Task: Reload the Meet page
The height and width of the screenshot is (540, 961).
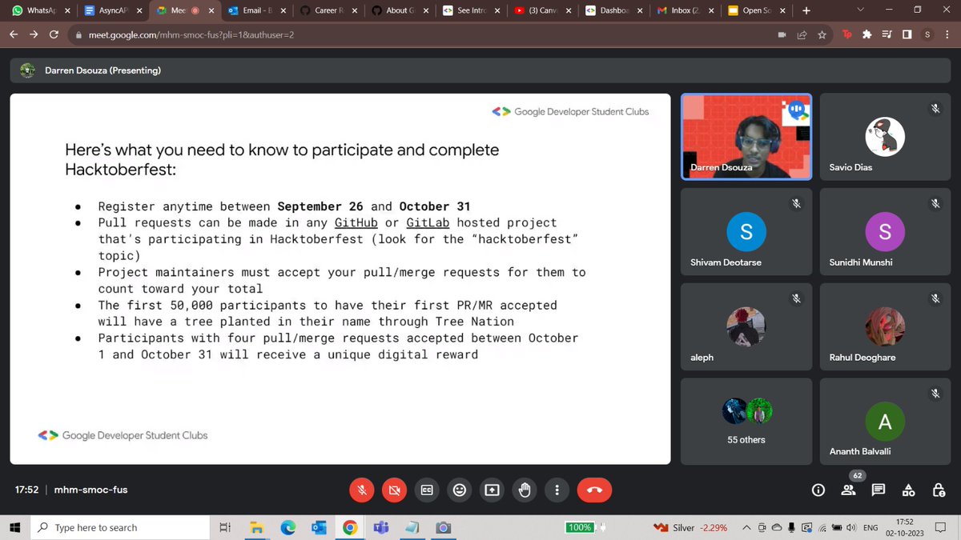Action: coord(54,35)
